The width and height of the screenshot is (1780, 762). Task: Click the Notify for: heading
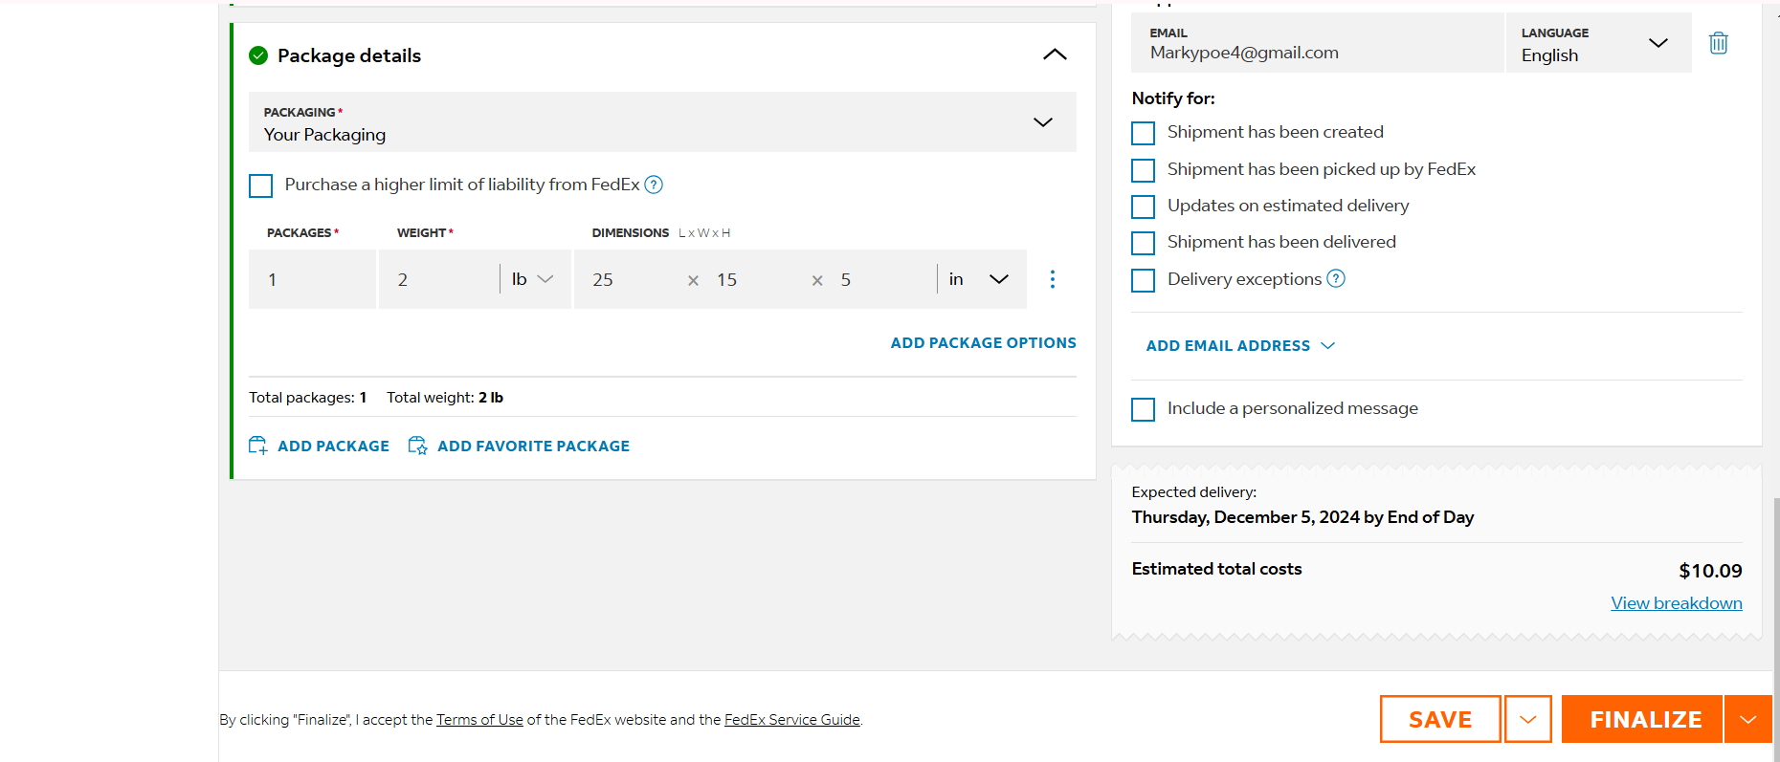point(1173,98)
